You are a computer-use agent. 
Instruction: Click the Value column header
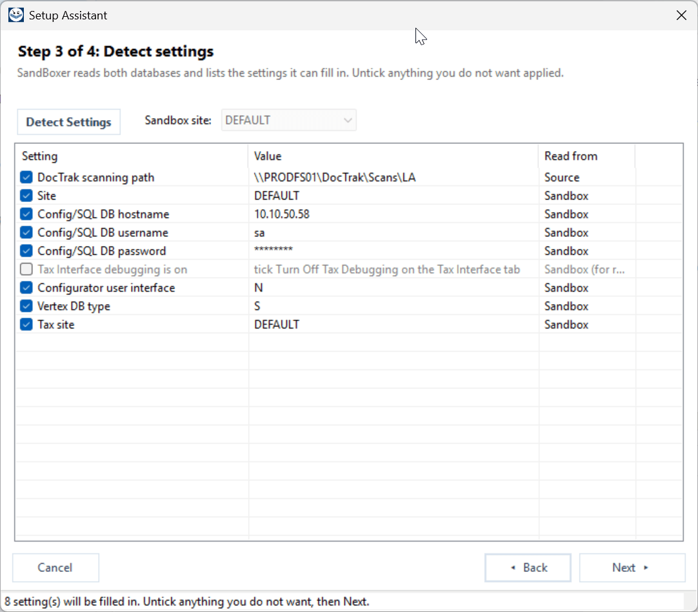(x=394, y=156)
